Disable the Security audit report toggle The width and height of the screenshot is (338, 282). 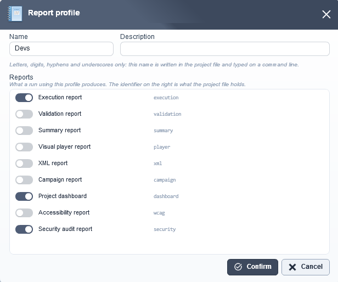pyautogui.click(x=24, y=229)
